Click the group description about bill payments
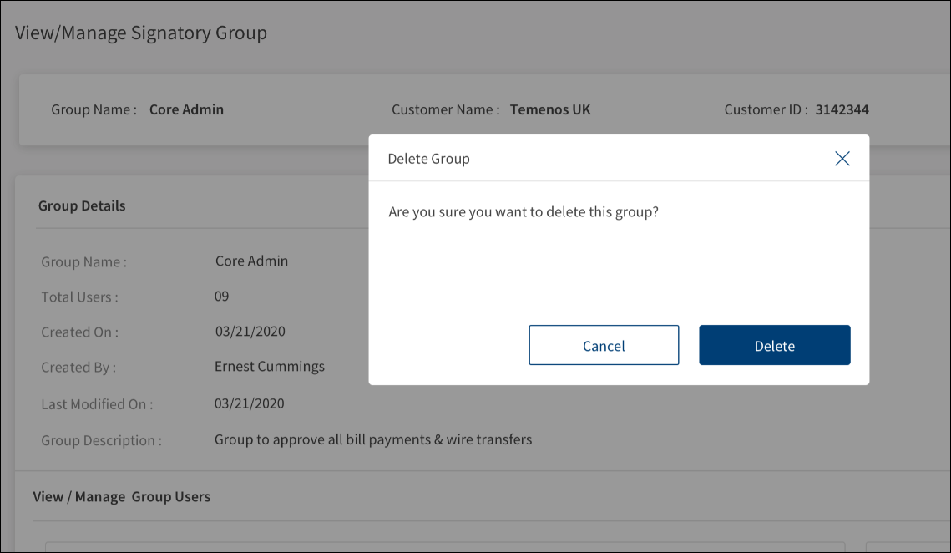This screenshot has width=951, height=553. [373, 439]
